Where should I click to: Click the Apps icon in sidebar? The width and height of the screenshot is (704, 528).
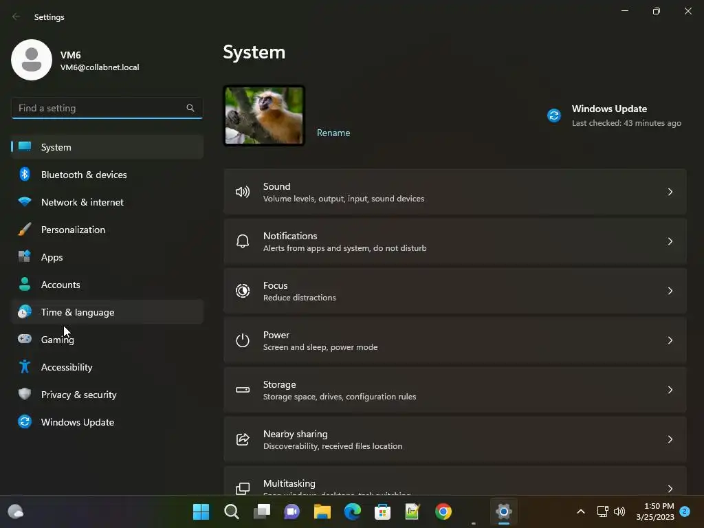point(25,256)
